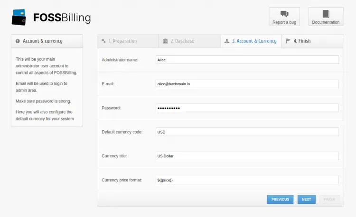The image size is (356, 217).
Task: Click the Account & currency sidebar heading
Action: 42,41
